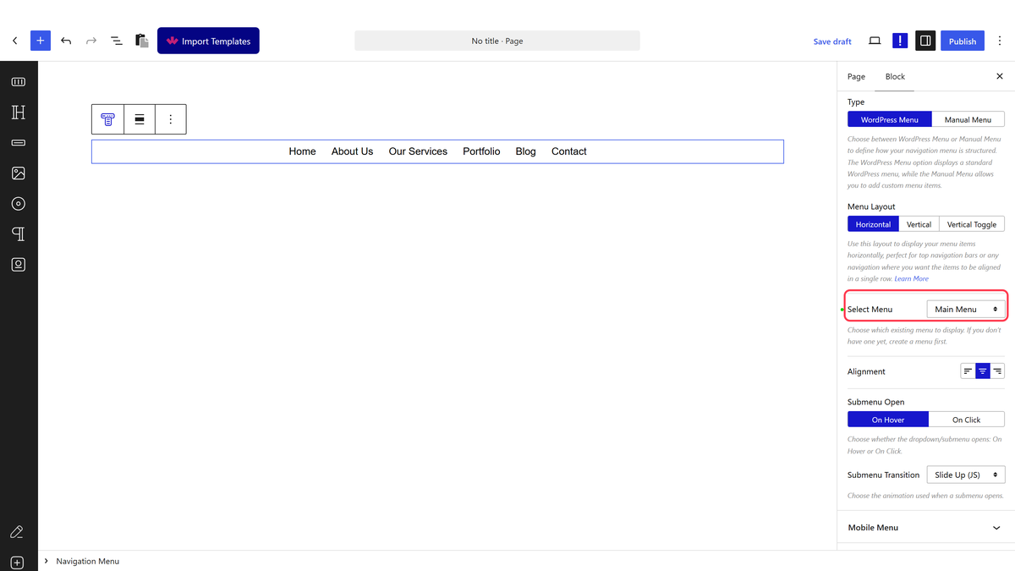Open the Learn More link

911,278
